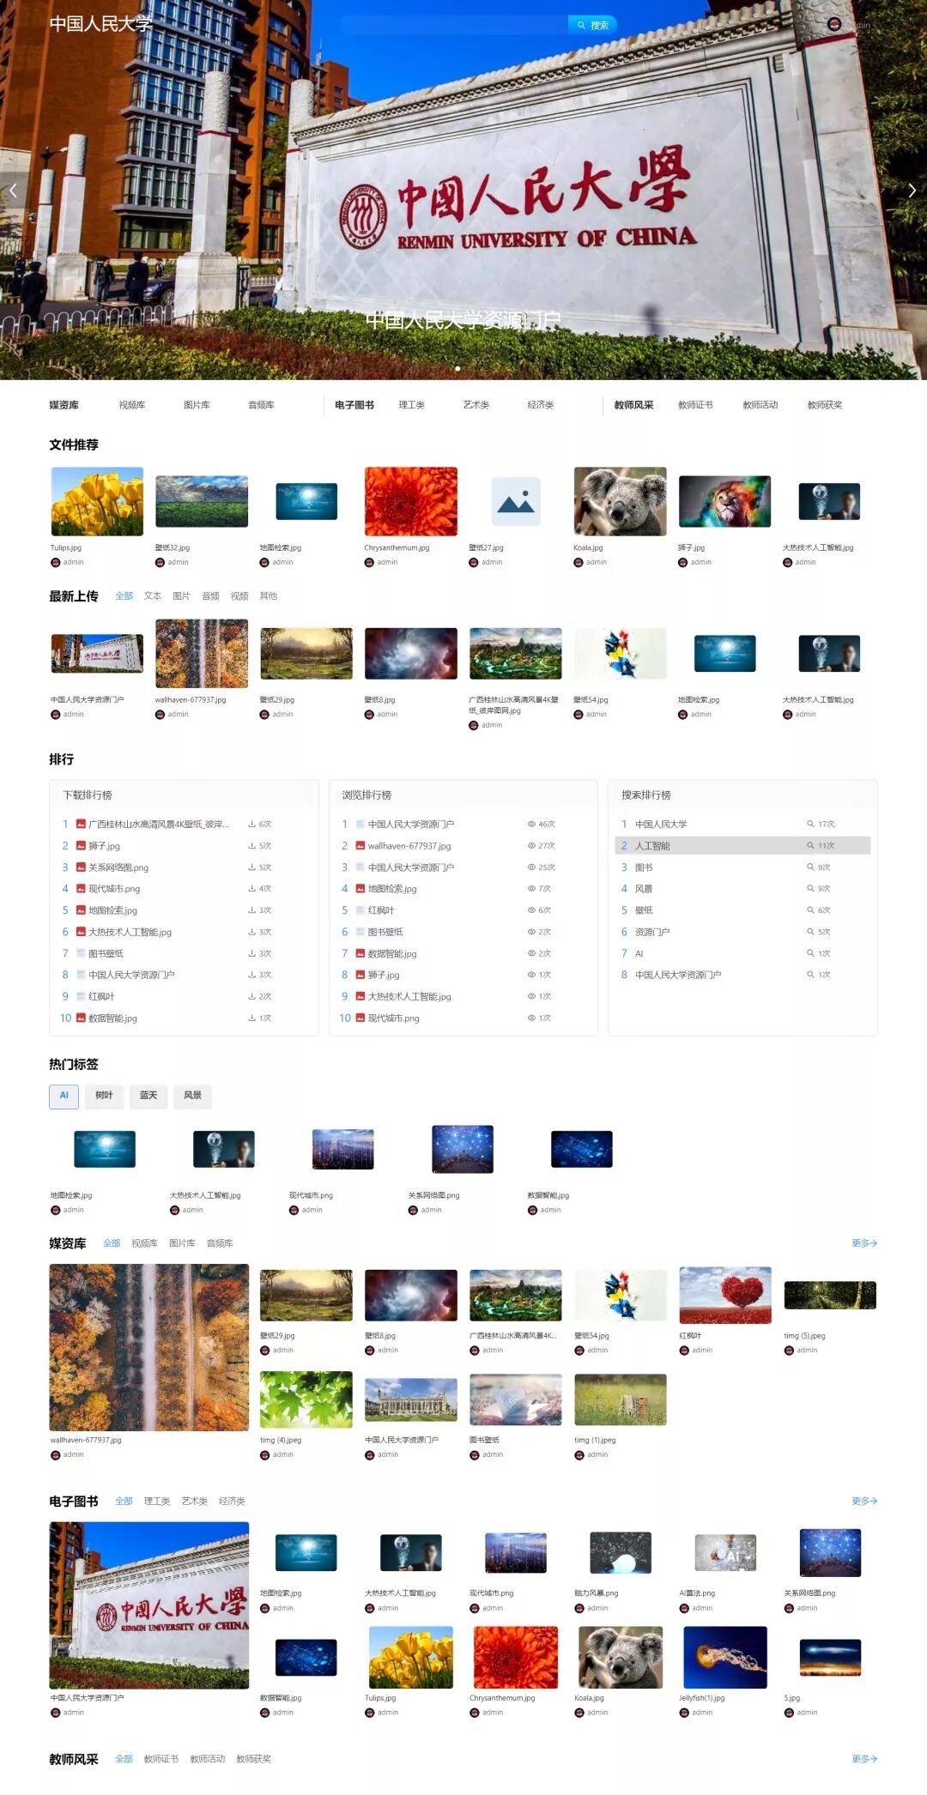Click the next slide arrow on banner

pos(912,190)
